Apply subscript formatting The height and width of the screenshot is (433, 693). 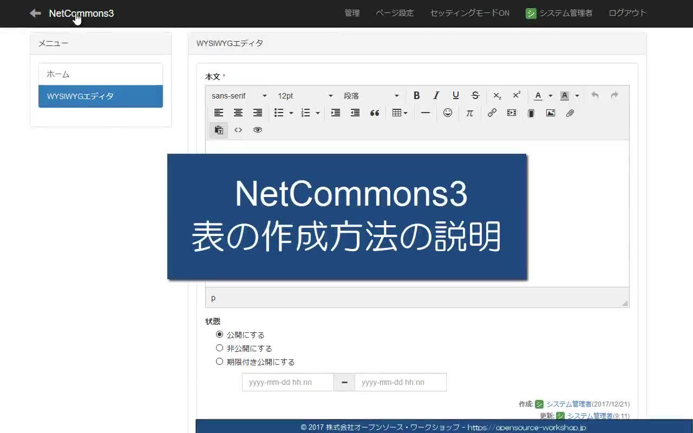(x=497, y=96)
